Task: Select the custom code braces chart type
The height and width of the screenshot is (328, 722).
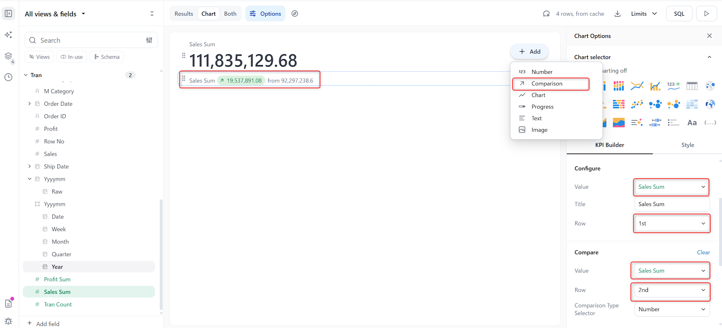Action: (710, 123)
